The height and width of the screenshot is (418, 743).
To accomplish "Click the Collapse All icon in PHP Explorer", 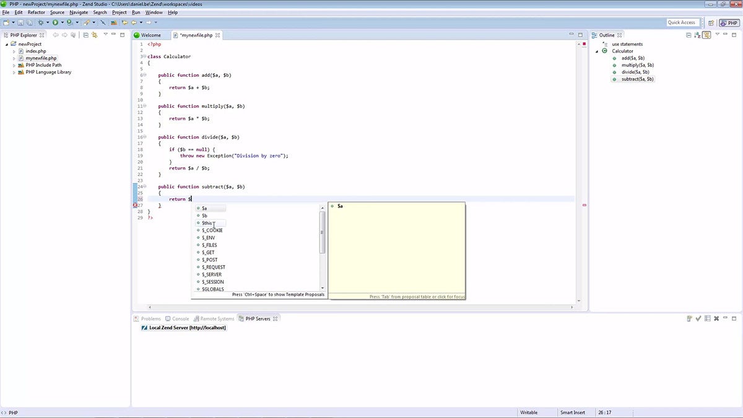I will [x=86, y=35].
